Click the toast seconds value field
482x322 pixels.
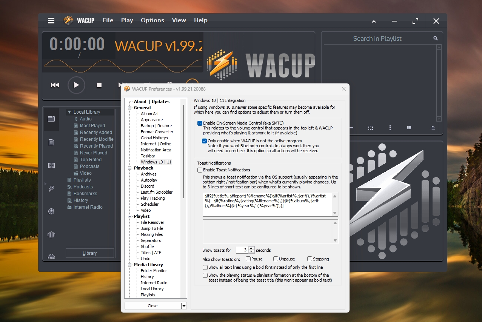[242, 250]
